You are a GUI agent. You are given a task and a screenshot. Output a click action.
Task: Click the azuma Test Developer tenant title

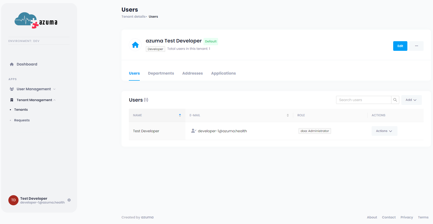(x=174, y=41)
